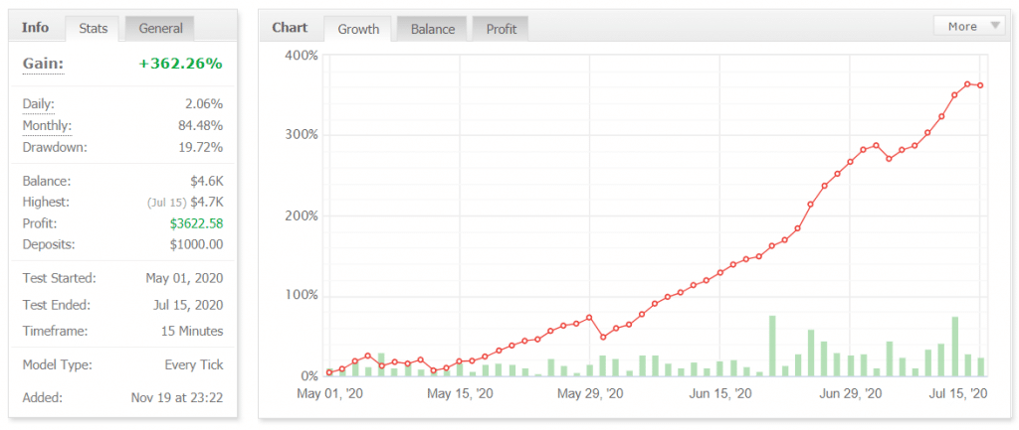Click the Nov 19 at 23:22 added value
The height and width of the screenshot is (430, 1019).
[177, 397]
